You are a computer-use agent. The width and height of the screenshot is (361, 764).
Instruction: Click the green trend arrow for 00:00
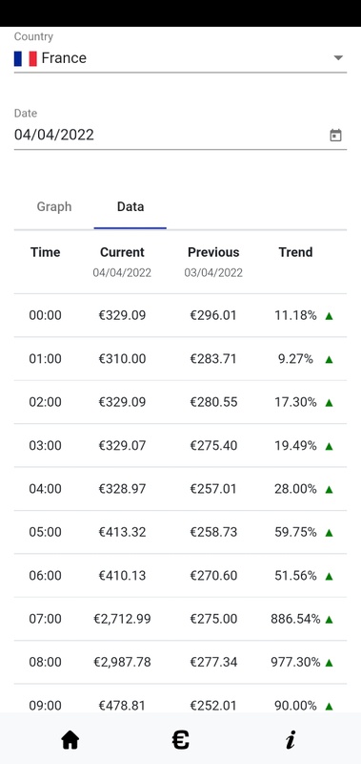click(x=329, y=316)
